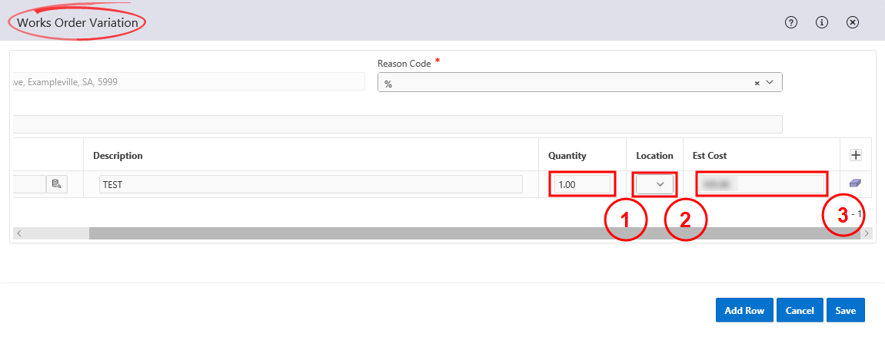885x340 pixels.
Task: Clear the Reason Code selection
Action: 757,83
